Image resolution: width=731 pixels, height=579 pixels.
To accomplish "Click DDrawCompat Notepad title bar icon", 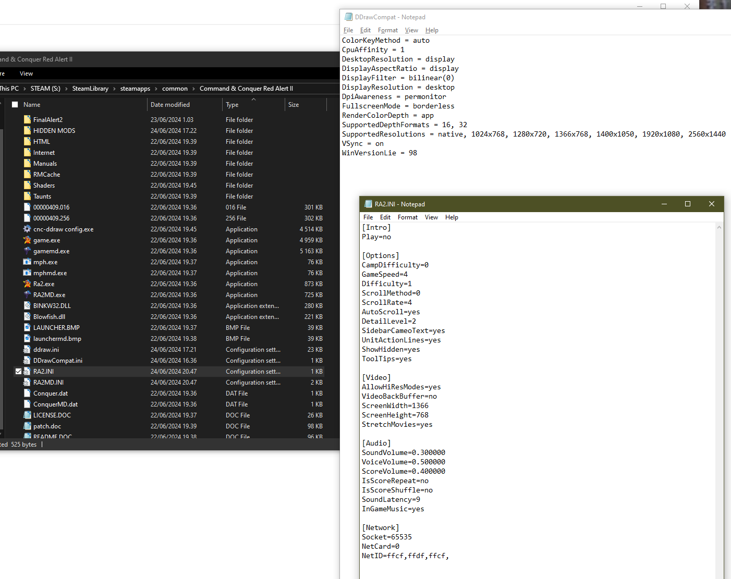I will [x=348, y=17].
